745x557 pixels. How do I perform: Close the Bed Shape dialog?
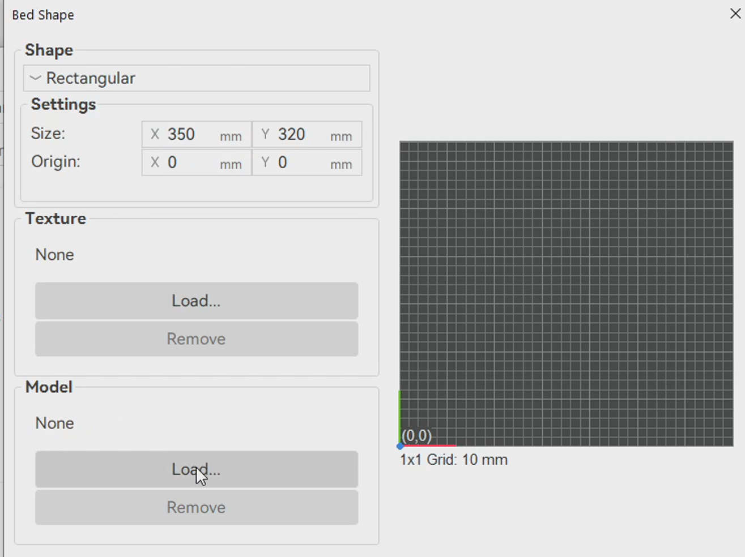pyautogui.click(x=735, y=14)
